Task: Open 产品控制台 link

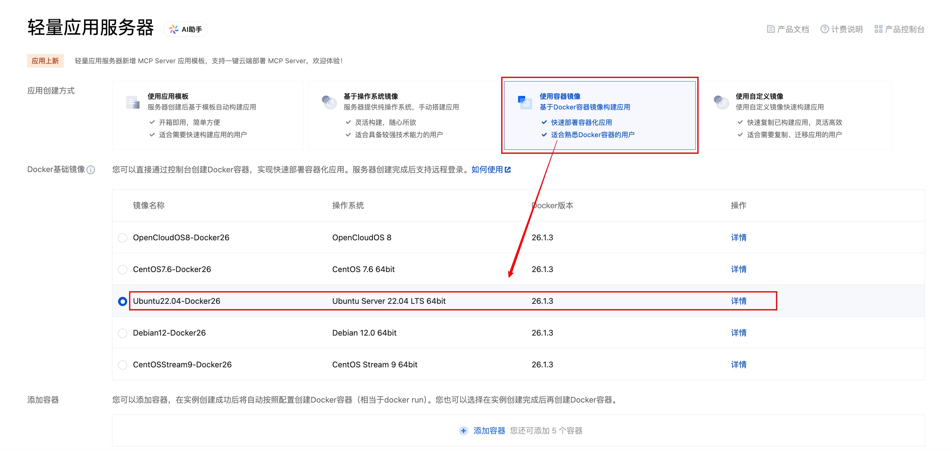Action: [899, 29]
